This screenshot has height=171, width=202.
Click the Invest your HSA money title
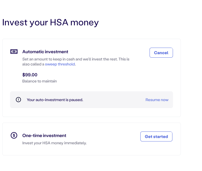[x=50, y=23]
